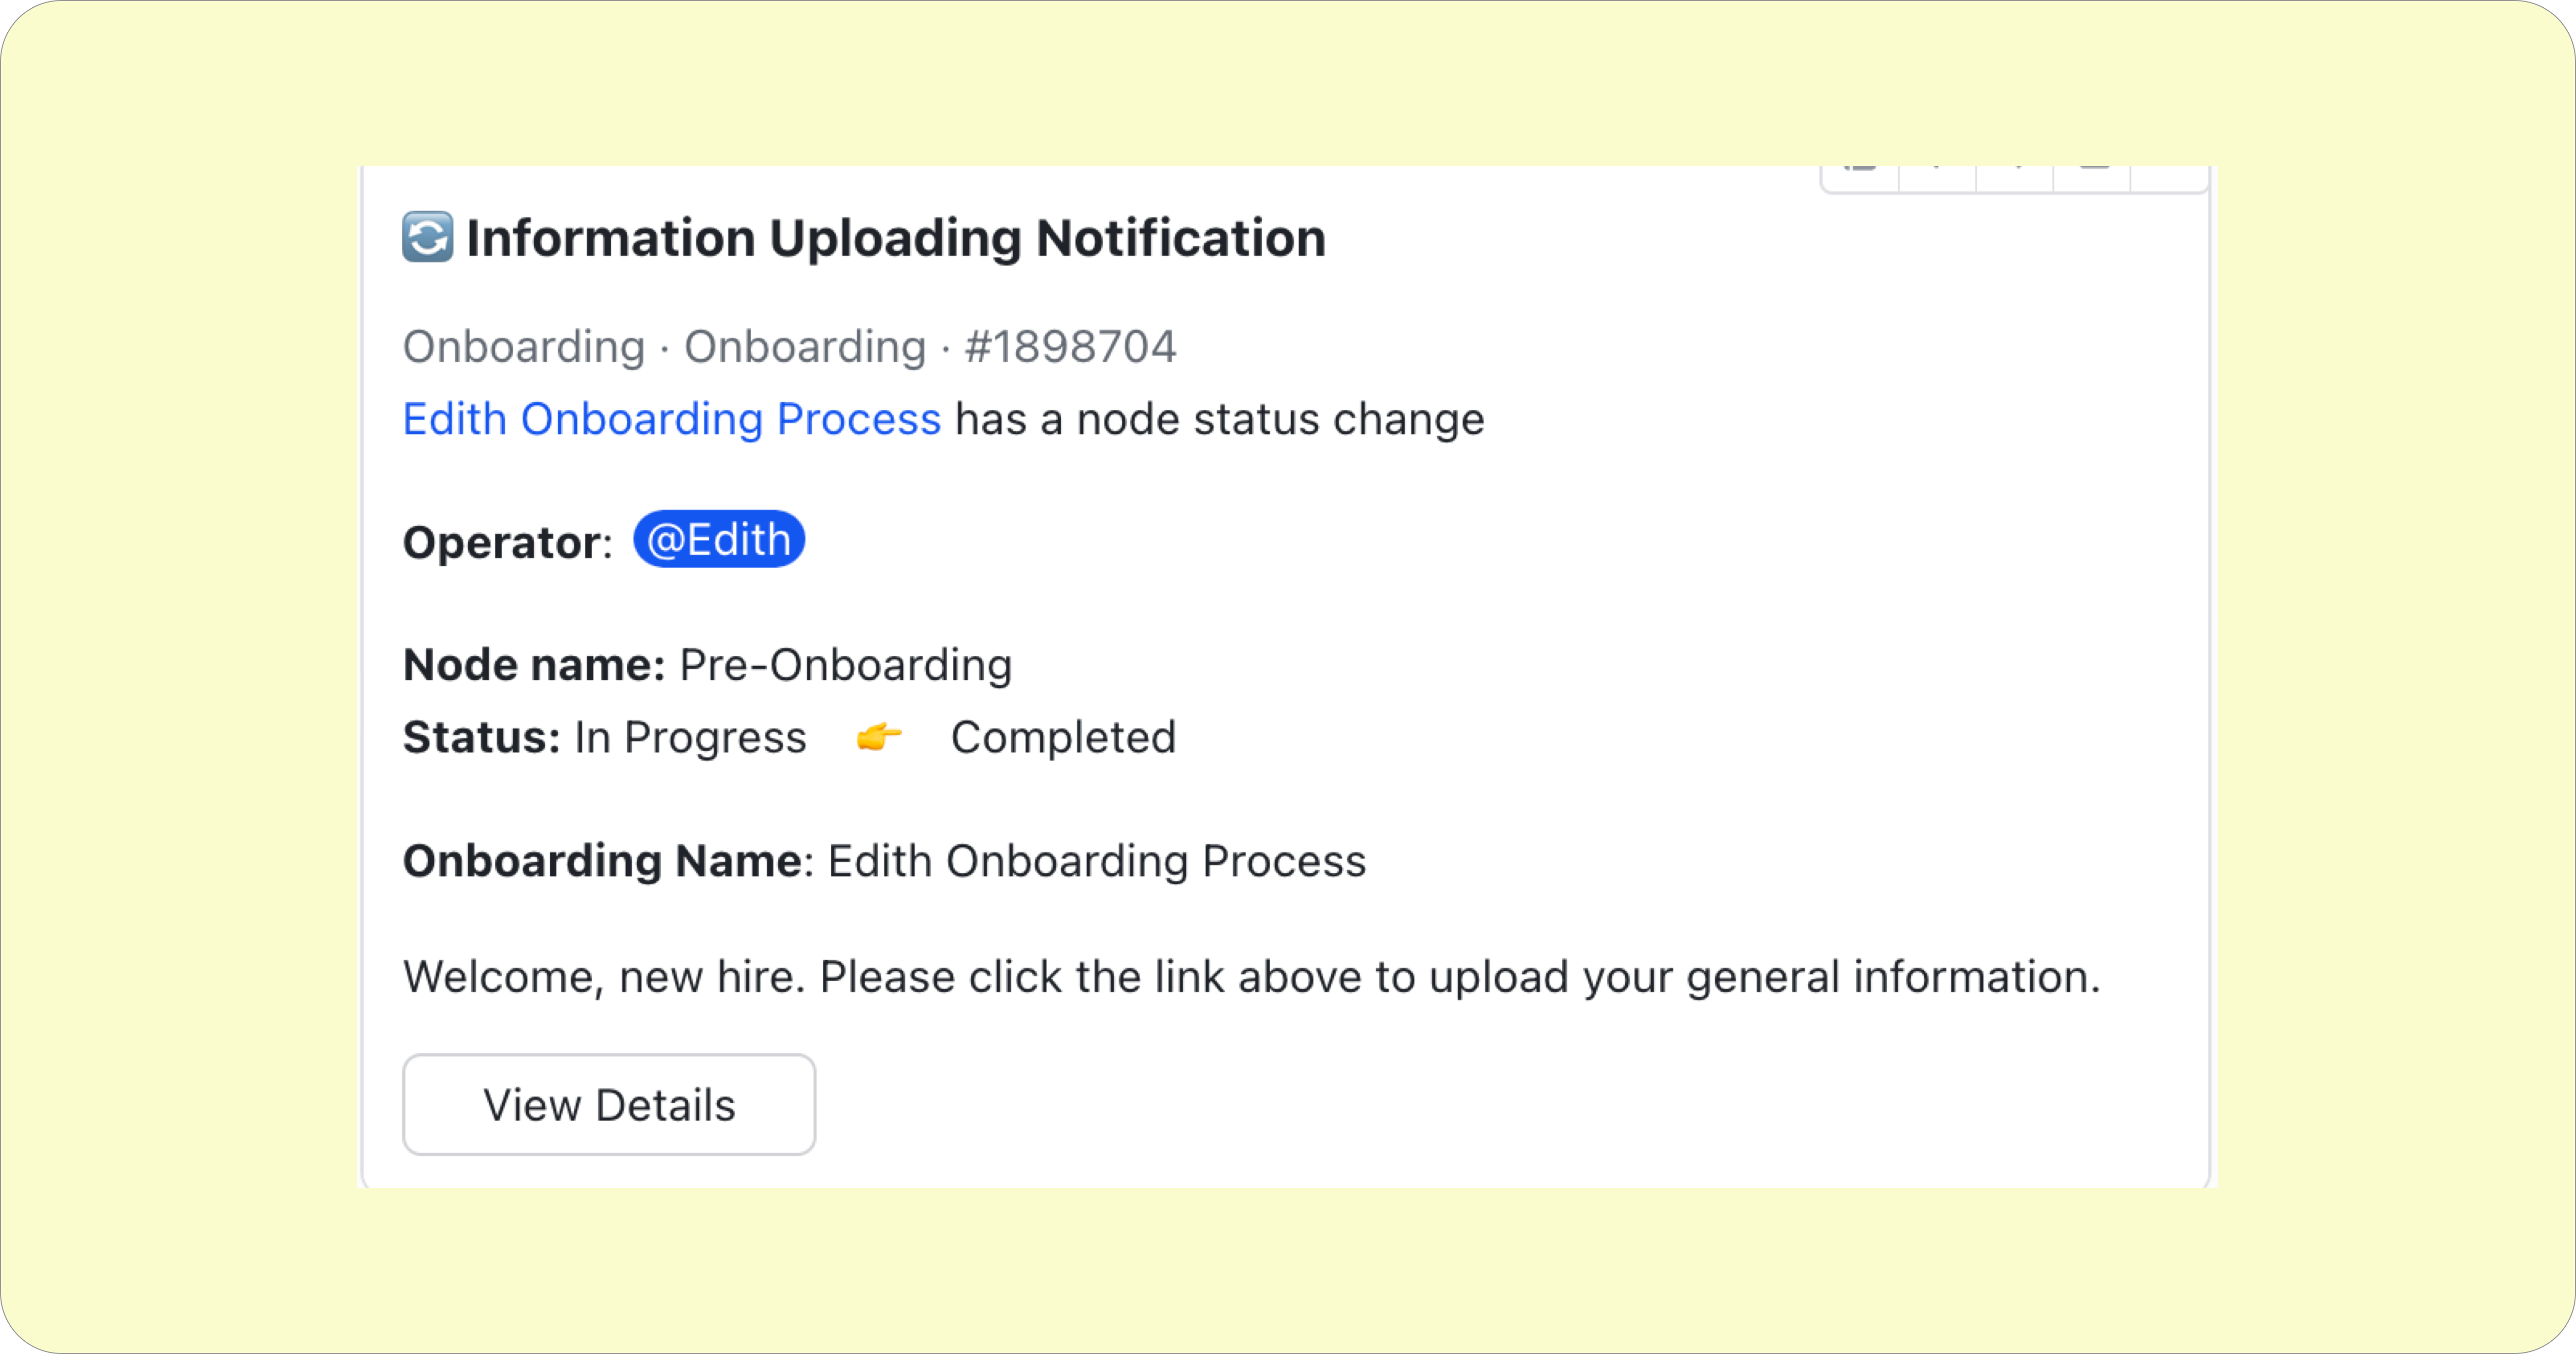Click the pointing hand emoji in Status
Viewport: 2576px width, 1354px height.
[x=879, y=737]
